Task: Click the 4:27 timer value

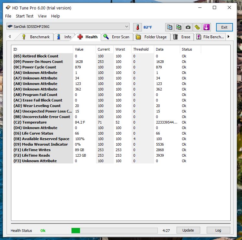Action: pos(166,231)
